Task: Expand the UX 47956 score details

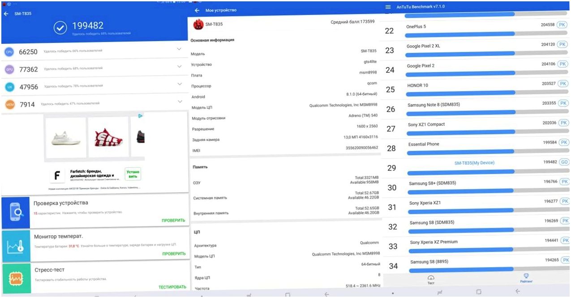Action: (x=180, y=84)
